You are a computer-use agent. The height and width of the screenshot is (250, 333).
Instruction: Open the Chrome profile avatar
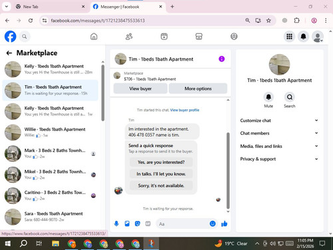point(314,21)
